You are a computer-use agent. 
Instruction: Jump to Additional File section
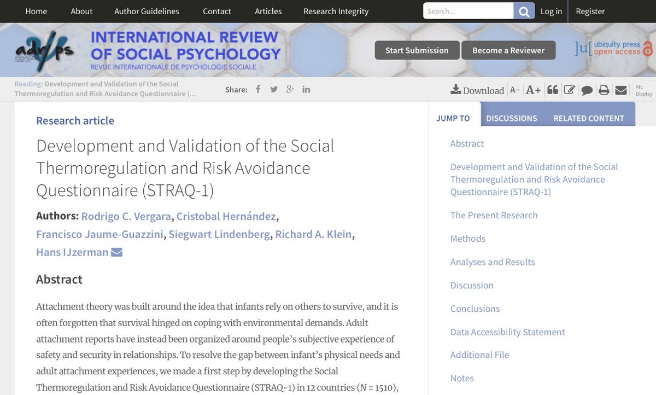[x=479, y=355]
